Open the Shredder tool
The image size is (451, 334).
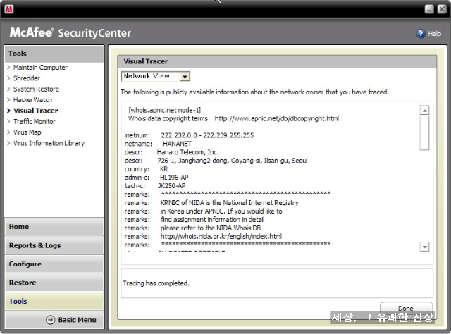(x=27, y=78)
